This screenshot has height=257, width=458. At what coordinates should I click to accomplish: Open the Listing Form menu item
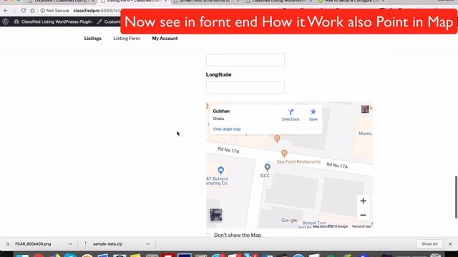127,38
